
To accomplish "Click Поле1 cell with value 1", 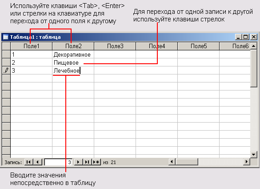I will tap(32, 54).
